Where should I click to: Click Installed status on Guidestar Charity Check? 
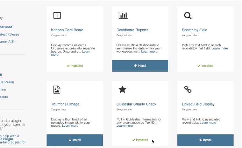coord(140,140)
